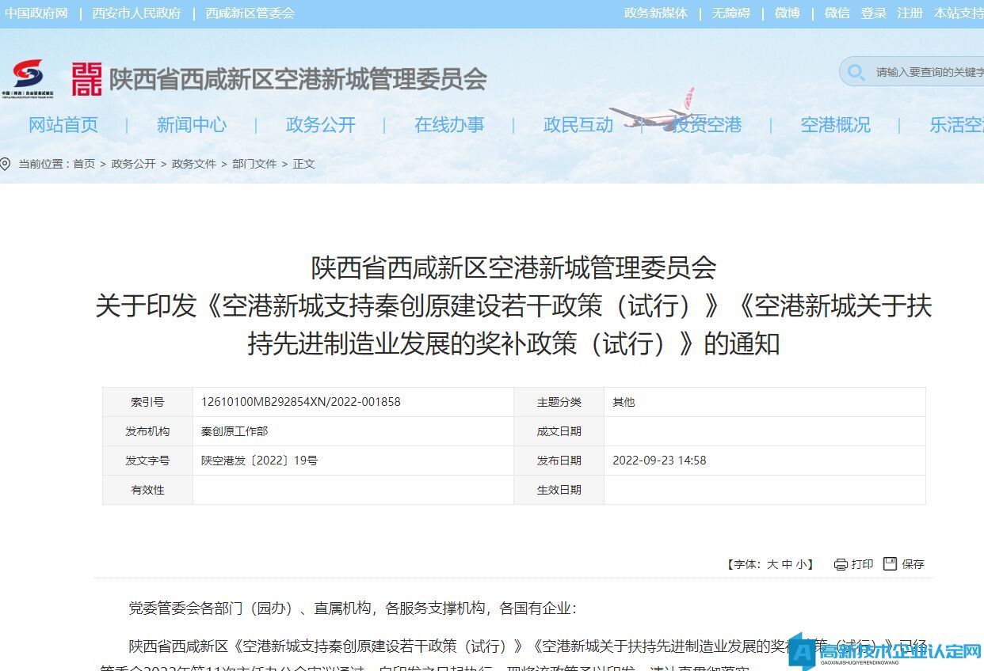The image size is (984, 671).
Task: Go to 新闻中心 navigation tab
Action: click(191, 125)
